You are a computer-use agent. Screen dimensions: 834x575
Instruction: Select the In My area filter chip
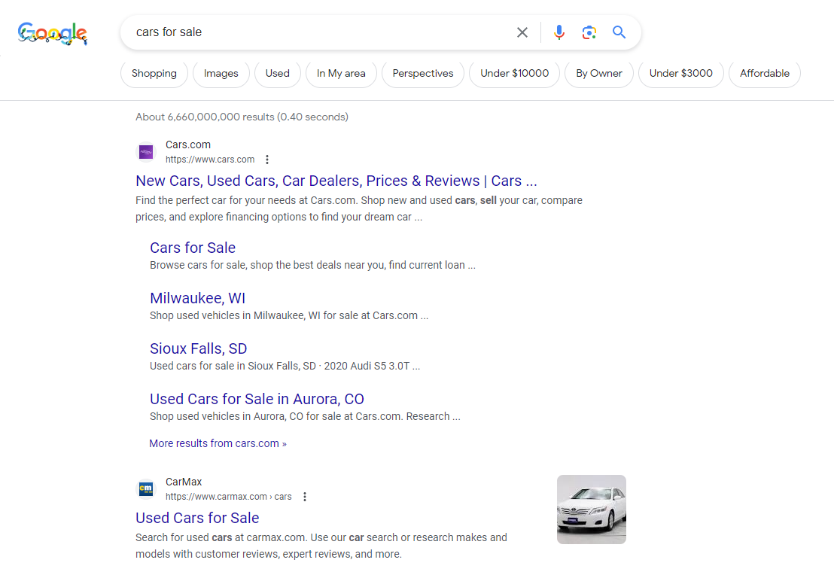[341, 74]
